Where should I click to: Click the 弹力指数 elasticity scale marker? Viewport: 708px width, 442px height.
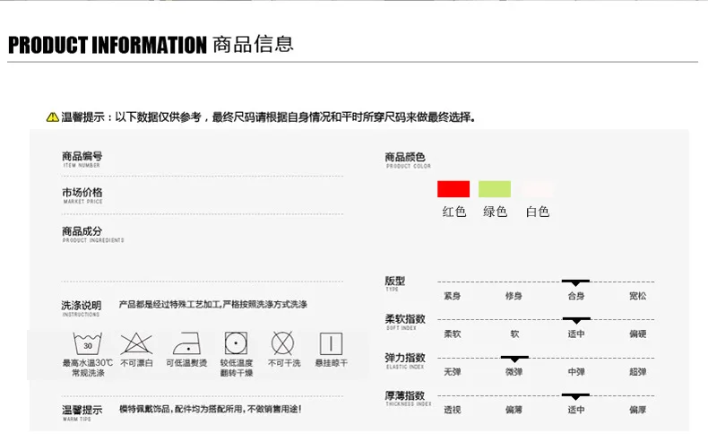click(514, 359)
